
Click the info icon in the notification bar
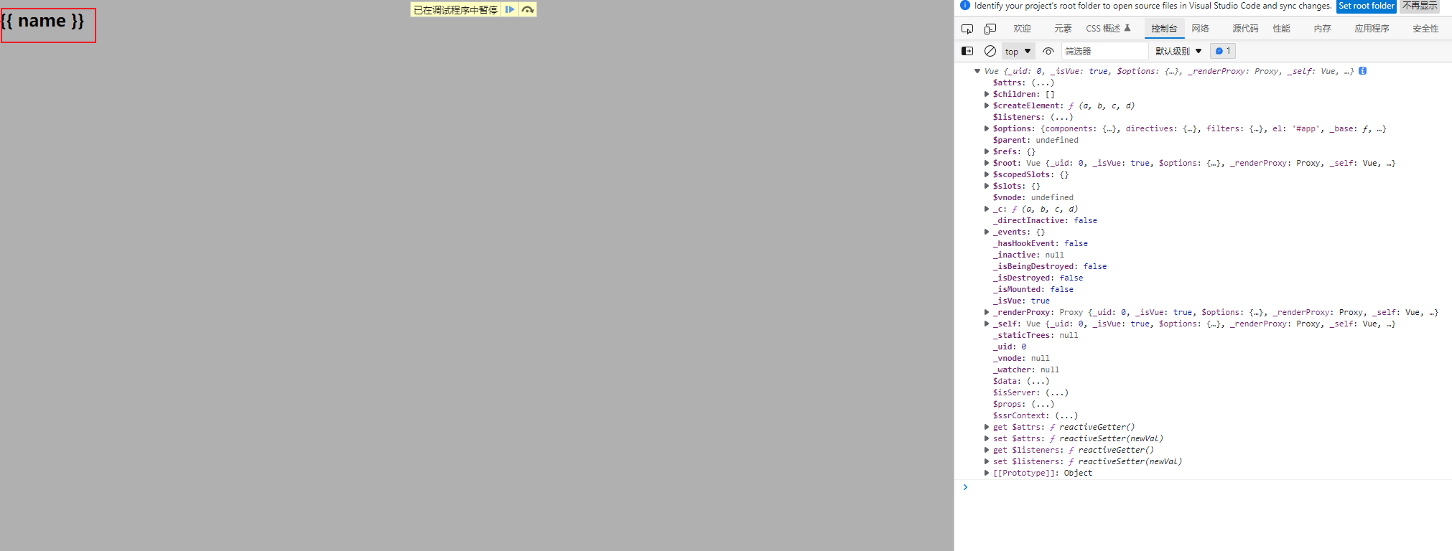[965, 6]
